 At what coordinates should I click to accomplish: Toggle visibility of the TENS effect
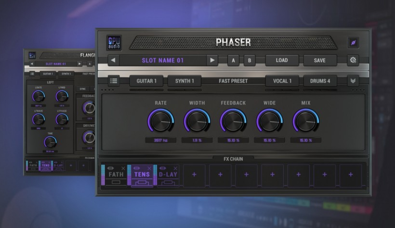coord(137,168)
